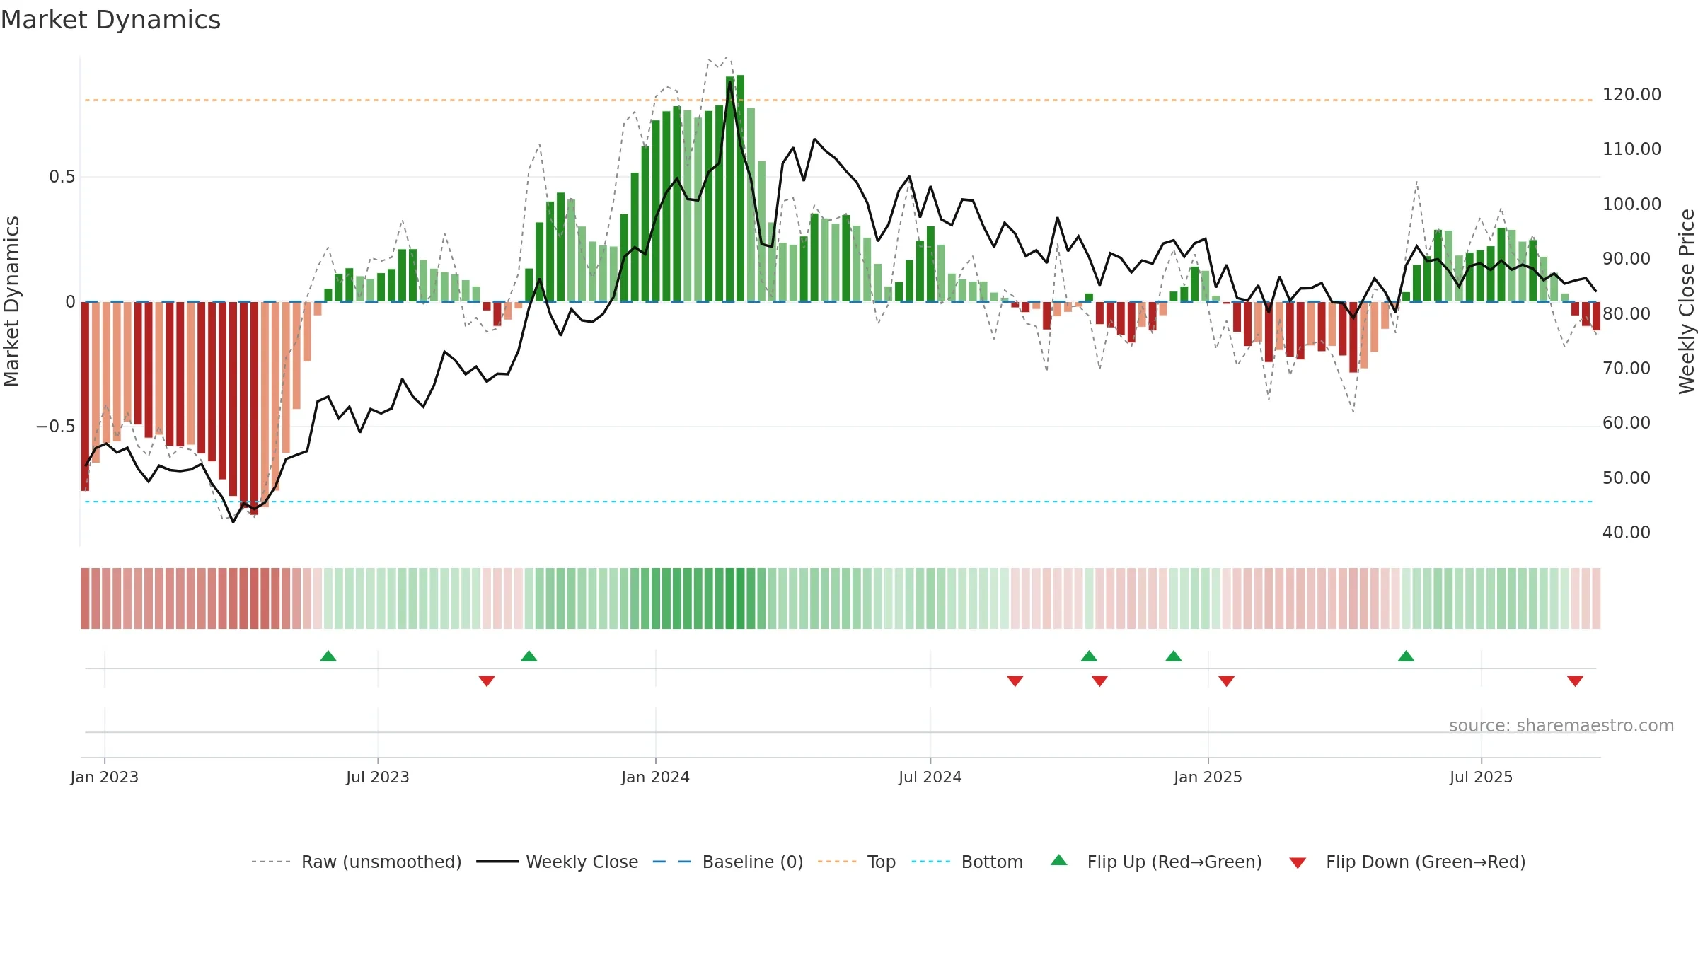The image size is (1698, 955).
Task: Toggle Flip Up (Red→Green) legend entry
Action: pyautogui.click(x=1156, y=862)
